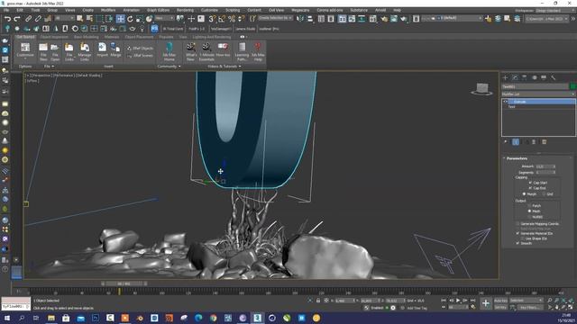Screen dimensions: 577x324
Task: Click the Undo arrow icon
Action: [x=7, y=18]
